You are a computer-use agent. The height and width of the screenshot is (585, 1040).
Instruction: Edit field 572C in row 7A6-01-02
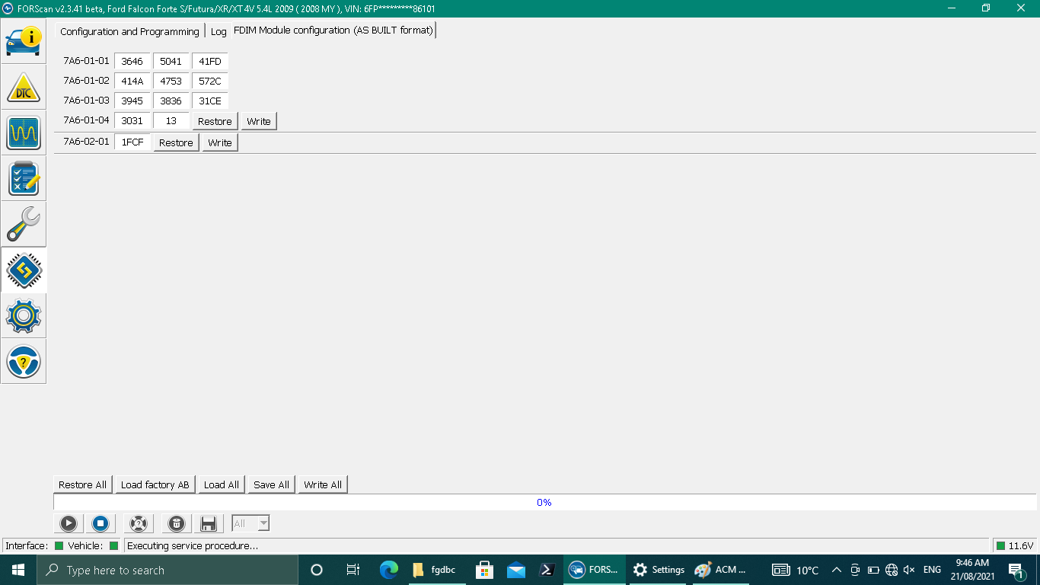click(210, 81)
